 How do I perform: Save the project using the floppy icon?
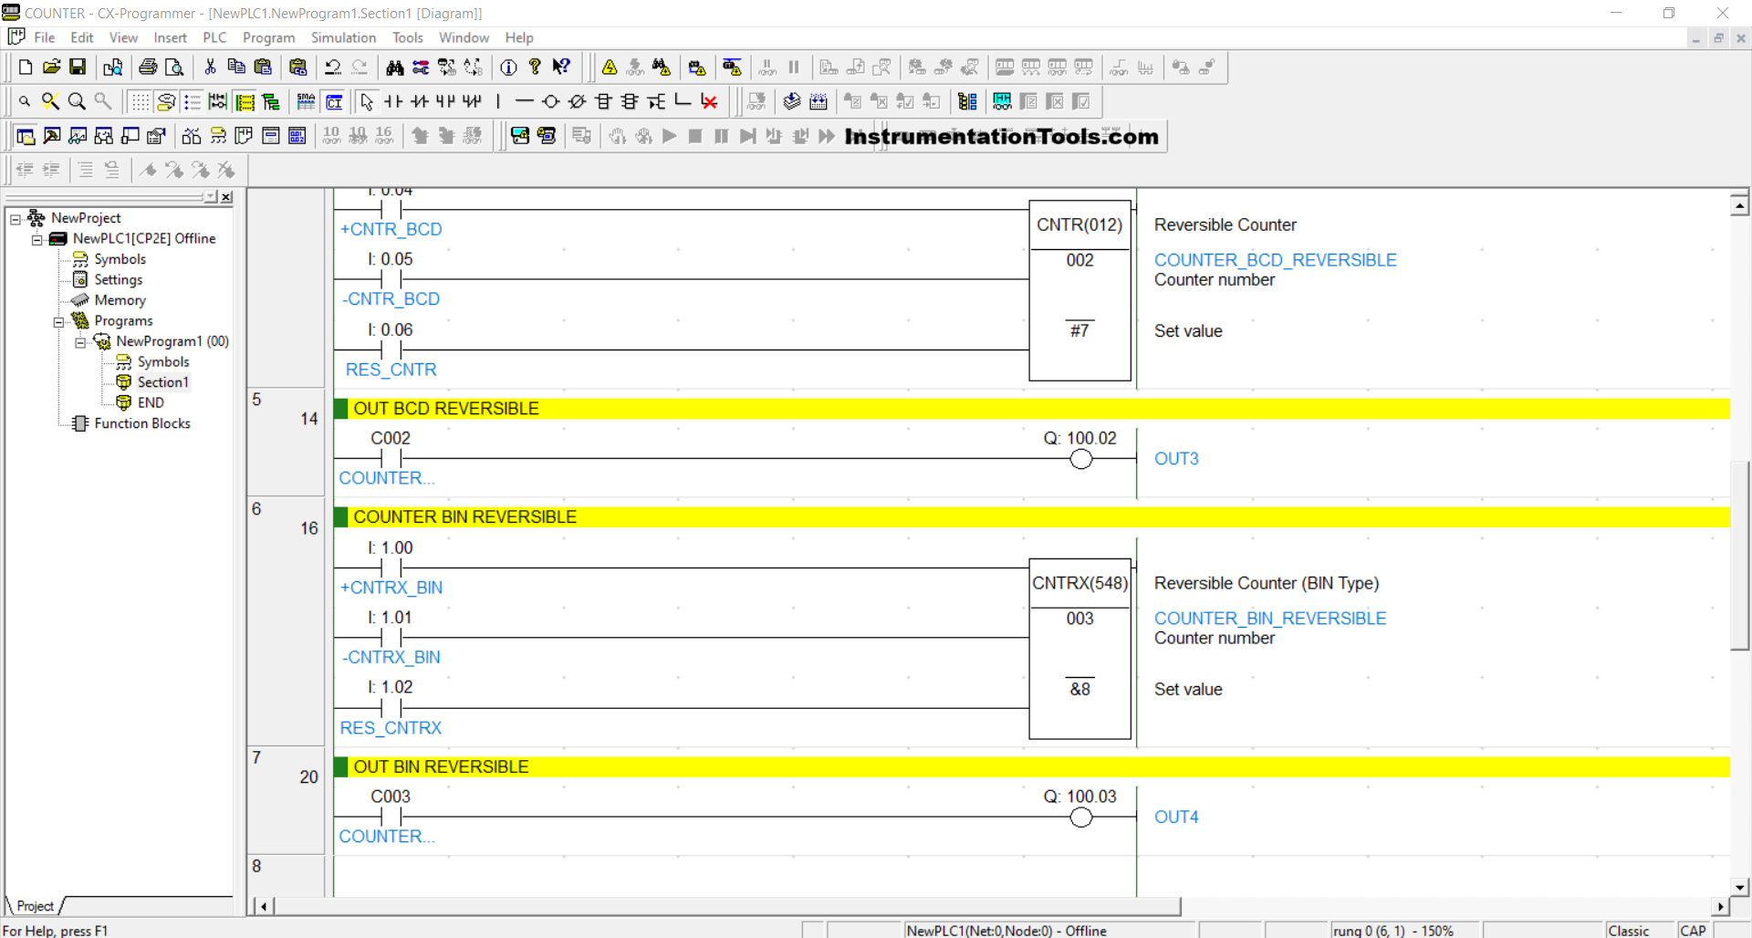pyautogui.click(x=78, y=68)
